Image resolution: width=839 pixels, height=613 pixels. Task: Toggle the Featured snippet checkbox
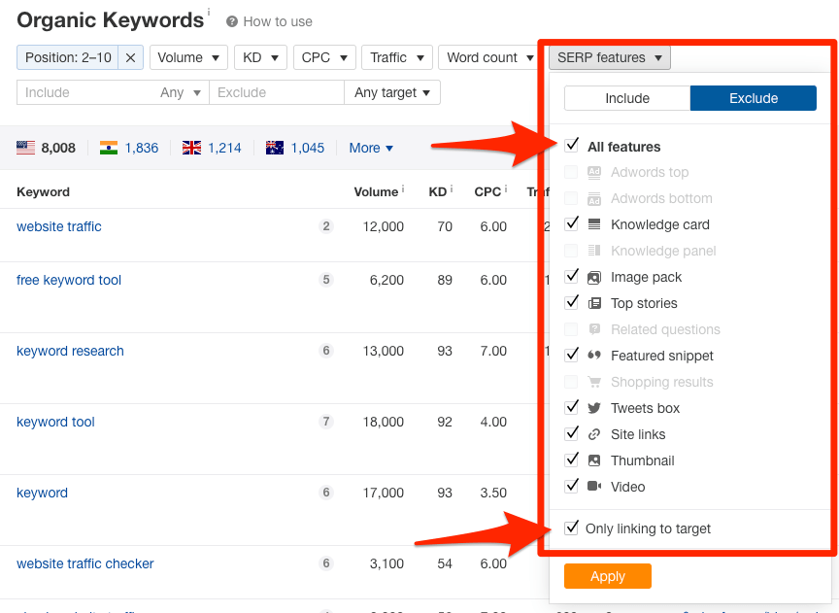(572, 356)
